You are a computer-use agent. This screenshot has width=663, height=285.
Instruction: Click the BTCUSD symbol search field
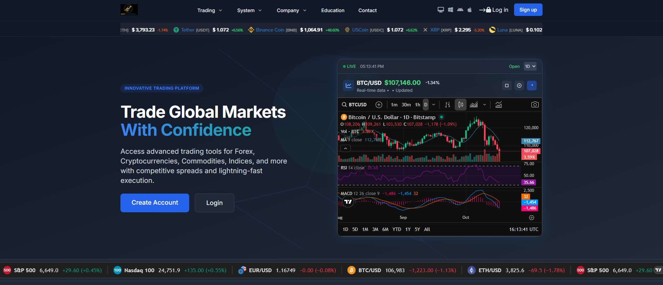click(354, 105)
